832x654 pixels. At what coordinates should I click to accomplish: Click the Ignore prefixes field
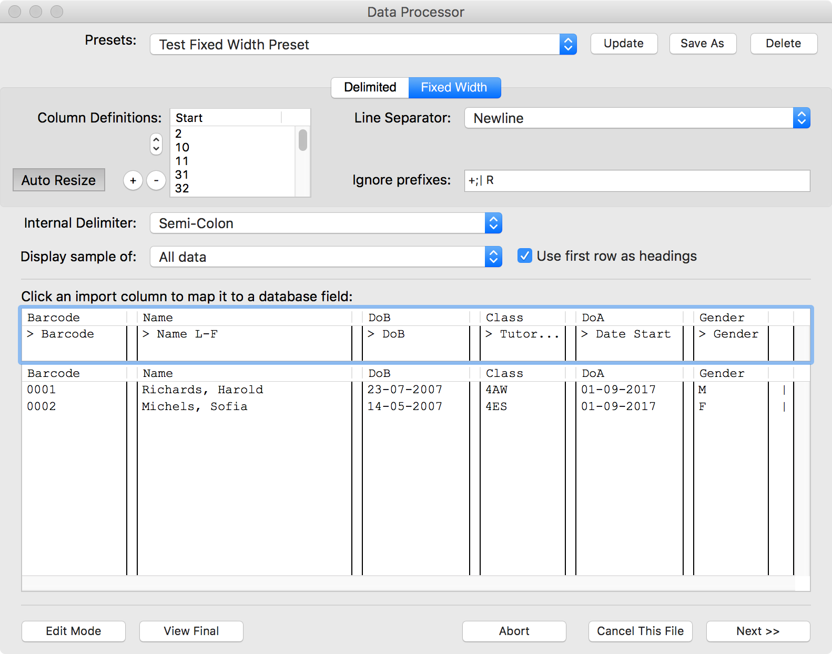pyautogui.click(x=637, y=180)
